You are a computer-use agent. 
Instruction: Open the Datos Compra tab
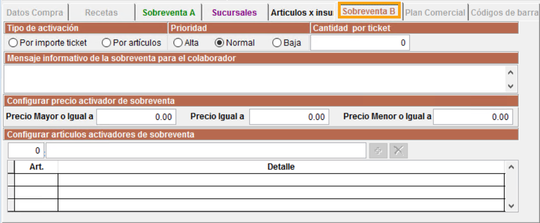[x=35, y=13]
